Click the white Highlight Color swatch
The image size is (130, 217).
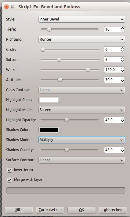49,100
